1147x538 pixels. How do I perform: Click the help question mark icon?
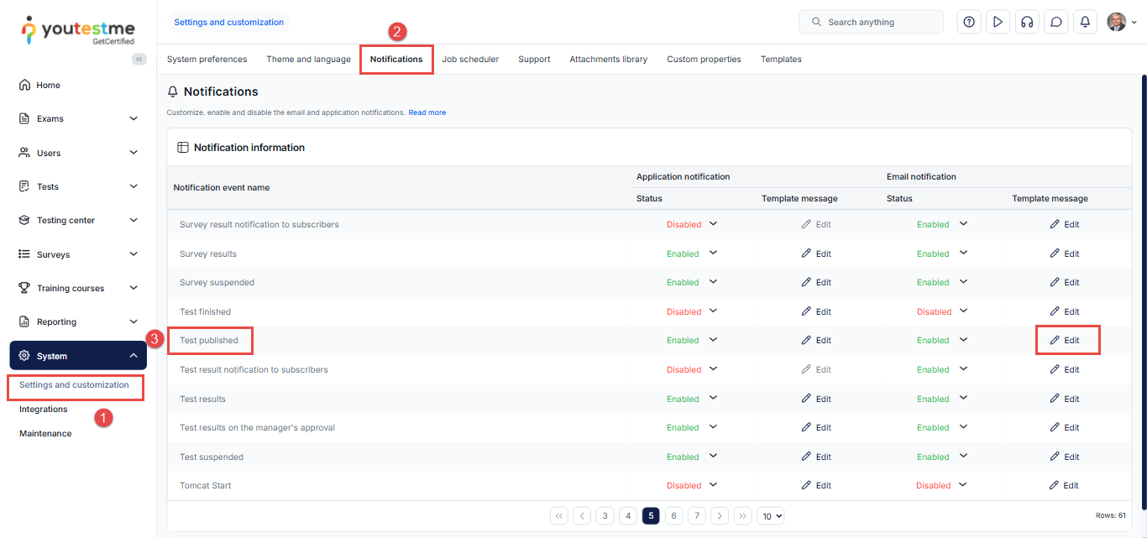tap(969, 22)
